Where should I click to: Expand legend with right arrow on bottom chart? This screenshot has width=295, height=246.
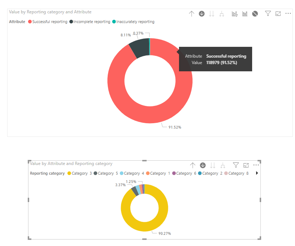[257, 173]
